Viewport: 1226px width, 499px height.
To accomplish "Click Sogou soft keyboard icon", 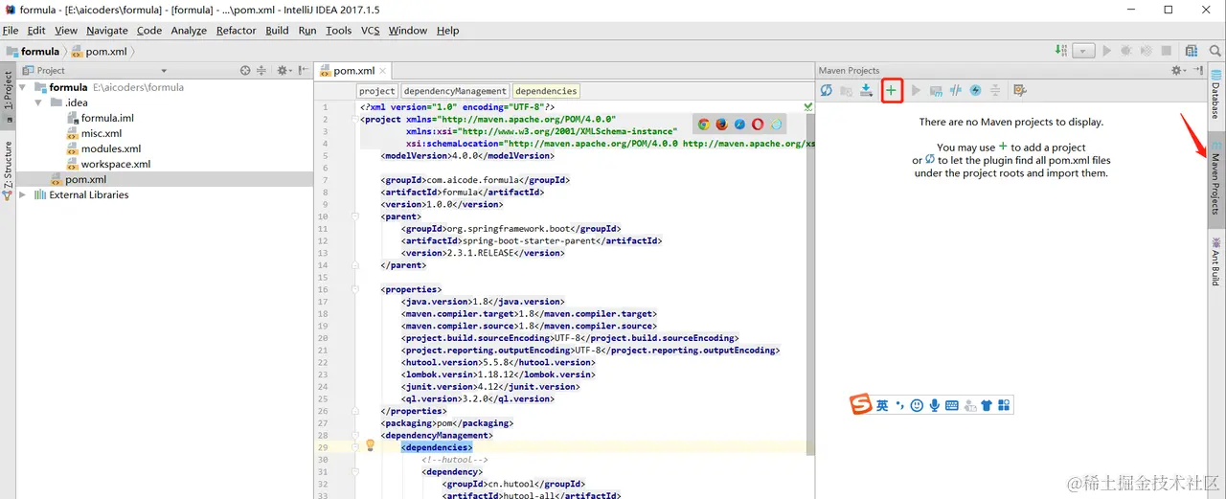I will tap(951, 405).
